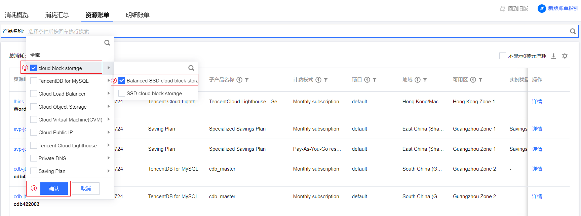Click the 取消 button

tap(86, 189)
